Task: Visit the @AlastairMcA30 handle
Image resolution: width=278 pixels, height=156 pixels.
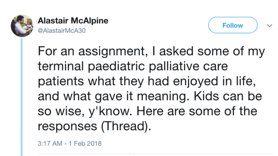Action: pos(61,31)
